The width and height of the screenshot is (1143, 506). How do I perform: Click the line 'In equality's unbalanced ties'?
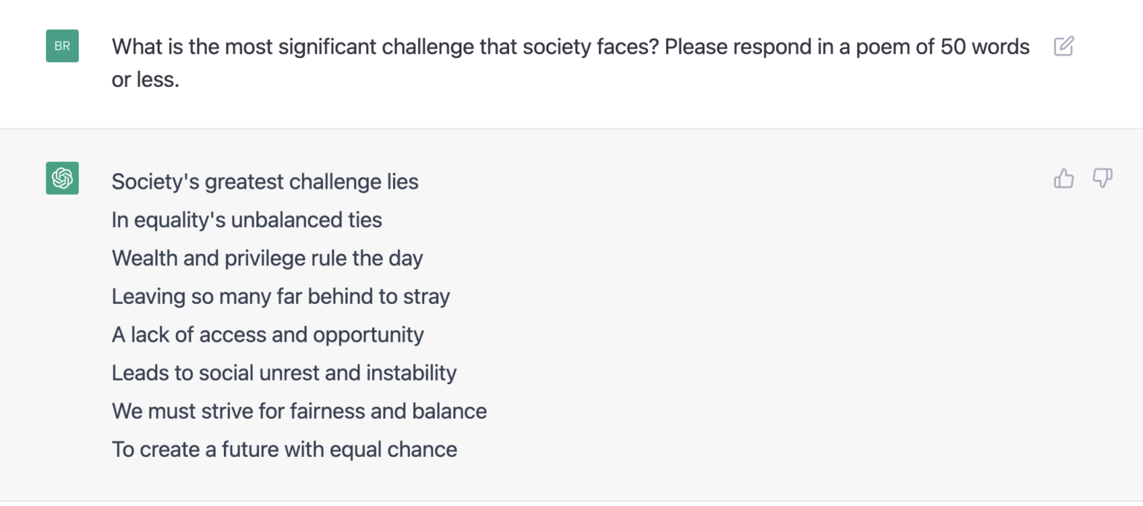(246, 220)
